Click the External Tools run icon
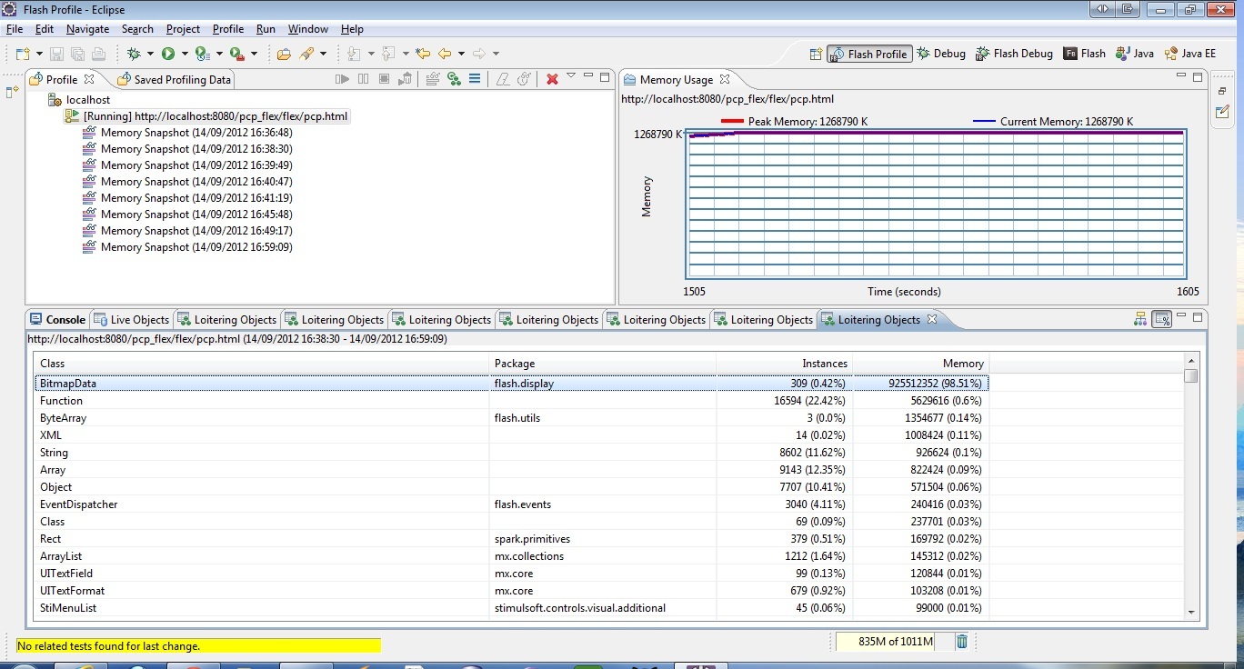The height and width of the screenshot is (669, 1244). [236, 54]
